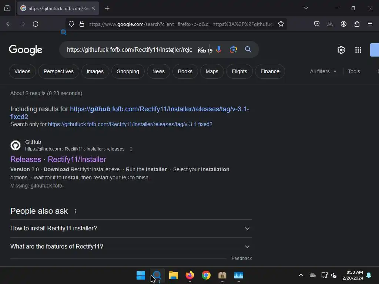Open the Google apps grid
Viewport: 379px width, 284px height.
coord(358,50)
